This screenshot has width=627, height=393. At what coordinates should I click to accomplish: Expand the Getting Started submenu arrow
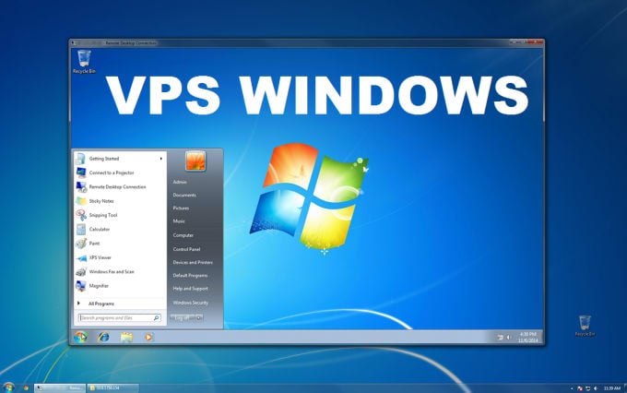[160, 159]
